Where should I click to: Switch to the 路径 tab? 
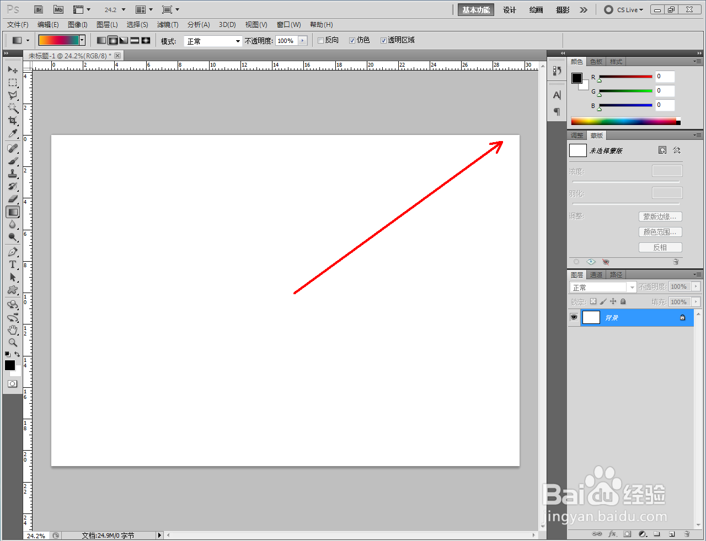616,275
